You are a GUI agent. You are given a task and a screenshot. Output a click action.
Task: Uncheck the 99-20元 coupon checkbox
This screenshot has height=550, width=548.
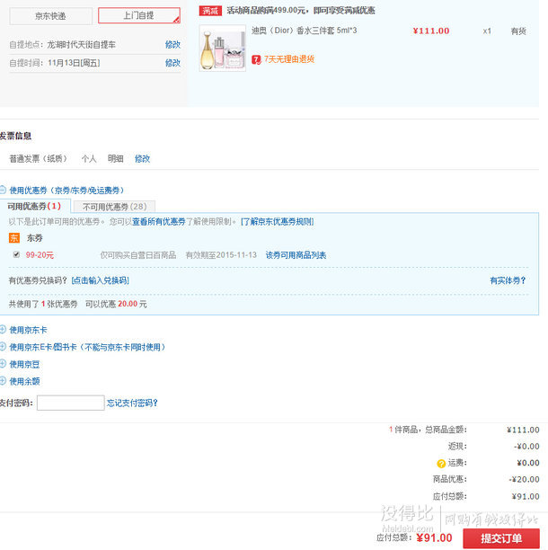click(x=16, y=254)
